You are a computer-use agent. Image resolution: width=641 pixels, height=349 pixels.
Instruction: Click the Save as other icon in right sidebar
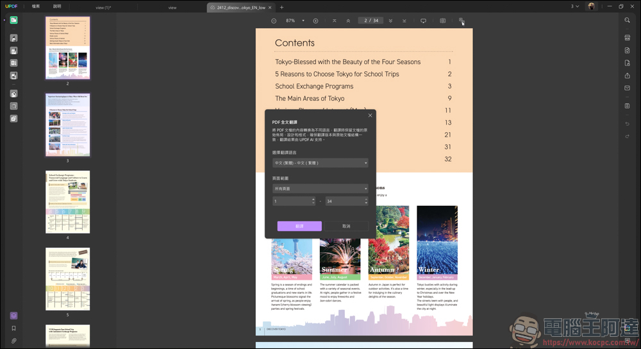[627, 106]
